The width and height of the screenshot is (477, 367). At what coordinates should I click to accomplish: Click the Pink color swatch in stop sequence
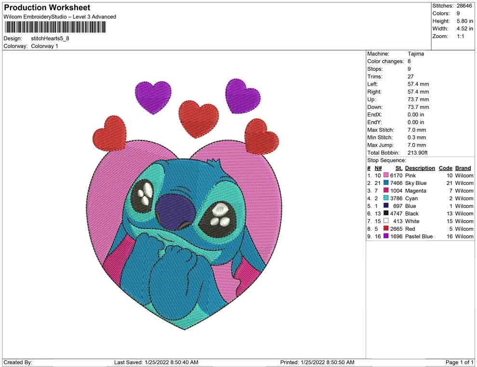[x=386, y=175]
